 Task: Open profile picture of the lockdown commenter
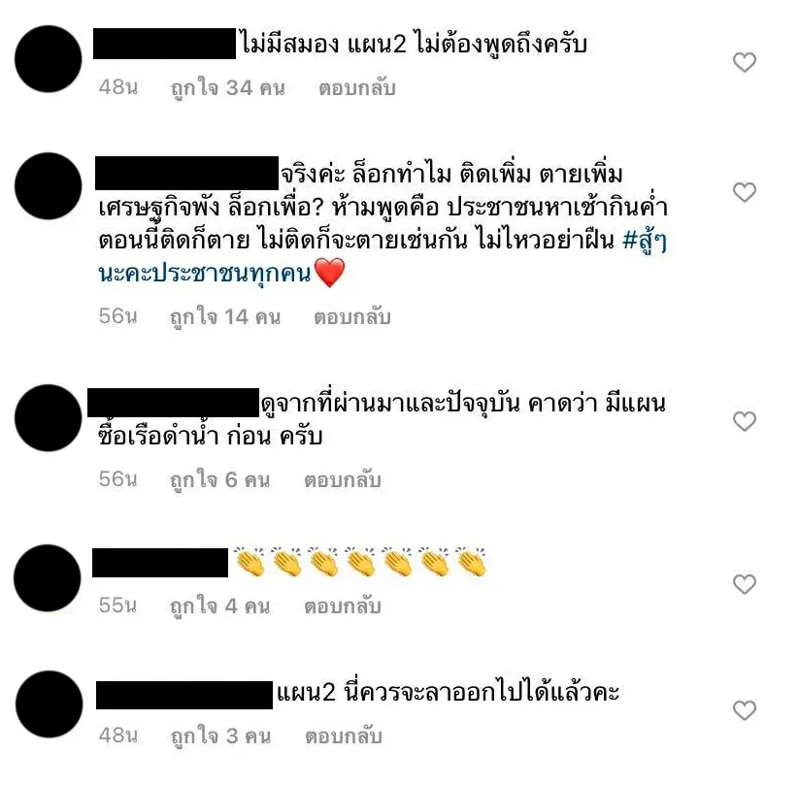pos(49,186)
